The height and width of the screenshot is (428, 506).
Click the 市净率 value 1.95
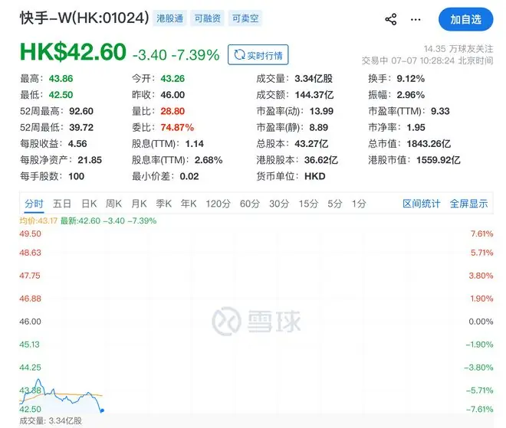click(x=416, y=127)
